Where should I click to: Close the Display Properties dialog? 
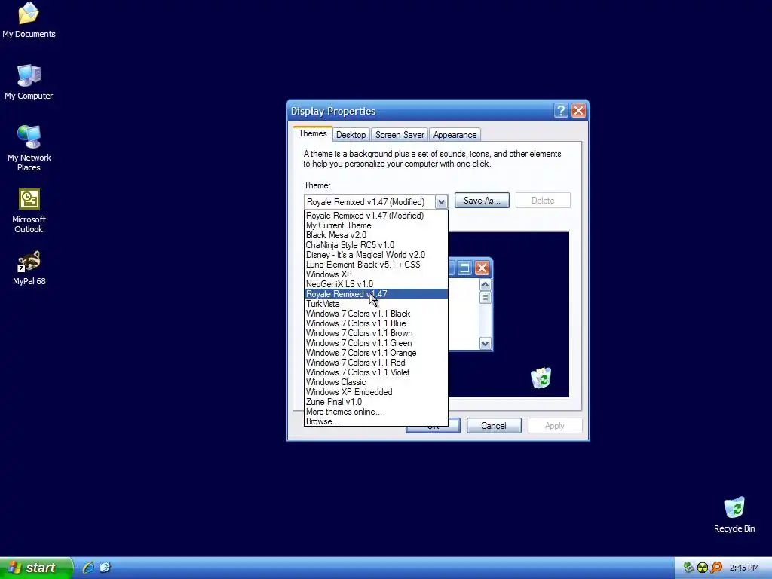(x=578, y=110)
